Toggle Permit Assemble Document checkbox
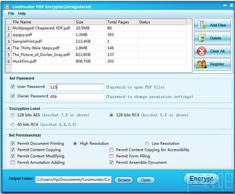 [111, 162]
